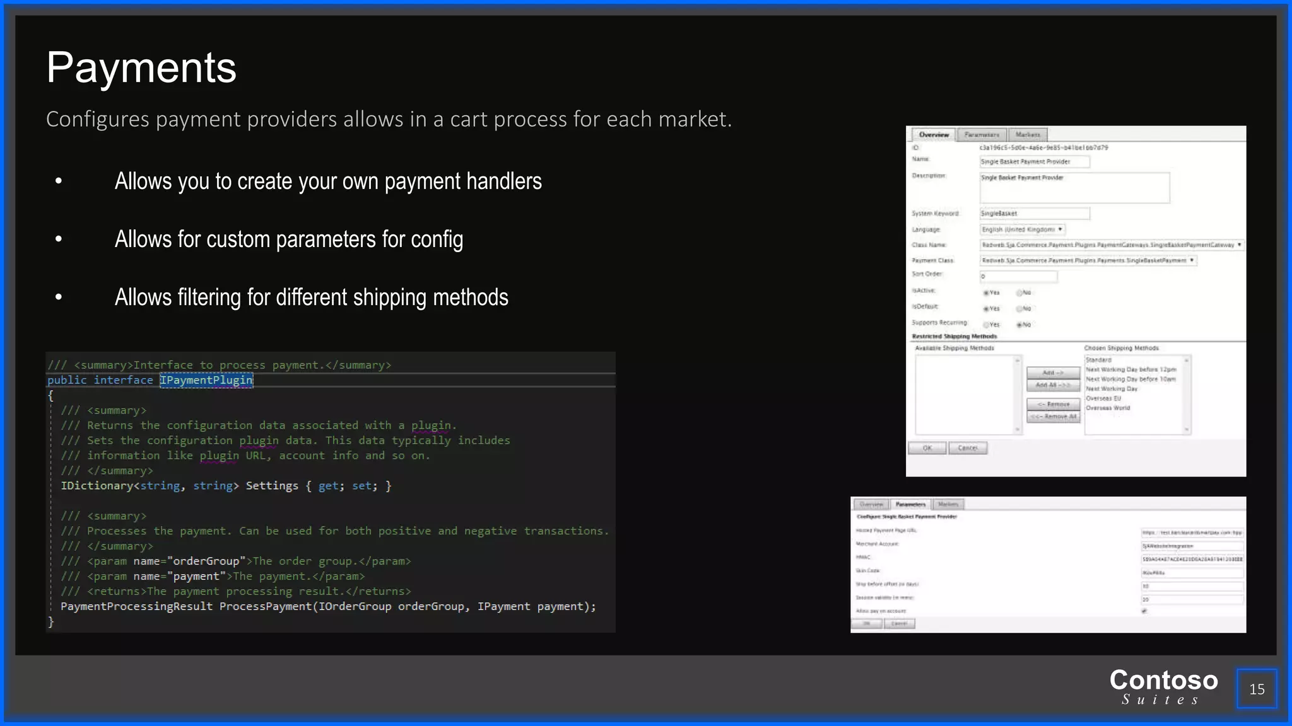Select No for Supports Recurring
Screen dimensions: 1292x726
pyautogui.click(x=1019, y=325)
